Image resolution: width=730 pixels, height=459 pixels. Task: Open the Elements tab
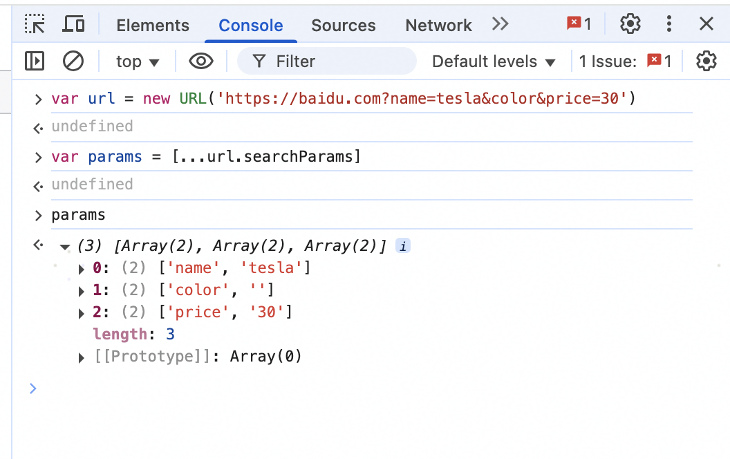153,25
